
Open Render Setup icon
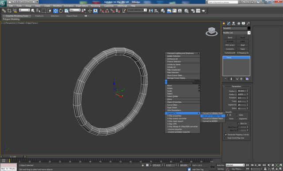pos(193,11)
